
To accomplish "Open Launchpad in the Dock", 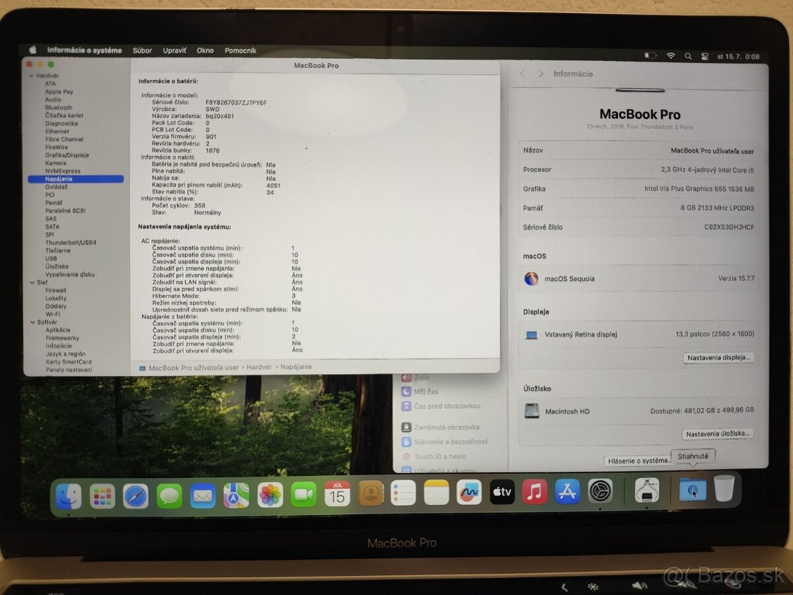I will point(102,495).
